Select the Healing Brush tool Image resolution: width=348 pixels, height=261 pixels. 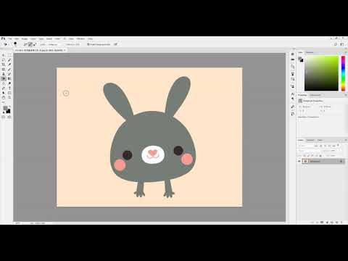4,70
